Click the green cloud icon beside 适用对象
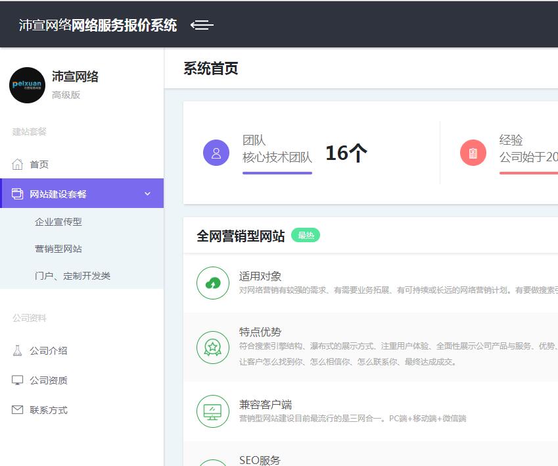Screen dimensions: 558x466 click(212, 282)
